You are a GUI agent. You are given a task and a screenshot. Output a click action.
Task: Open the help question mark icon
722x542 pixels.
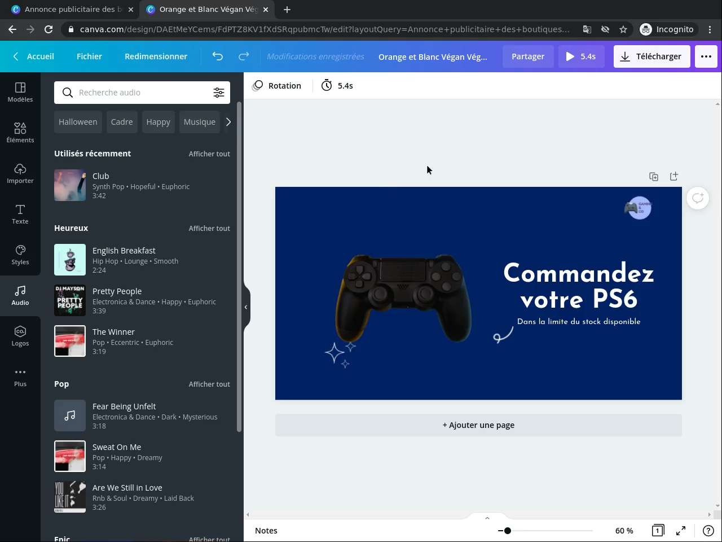pos(708,531)
